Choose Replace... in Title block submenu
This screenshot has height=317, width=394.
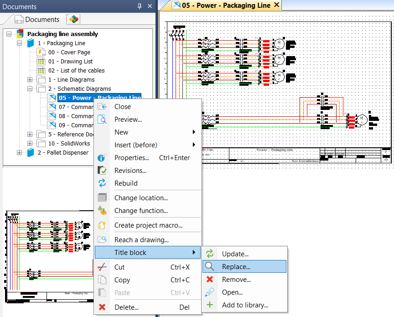coord(236,267)
